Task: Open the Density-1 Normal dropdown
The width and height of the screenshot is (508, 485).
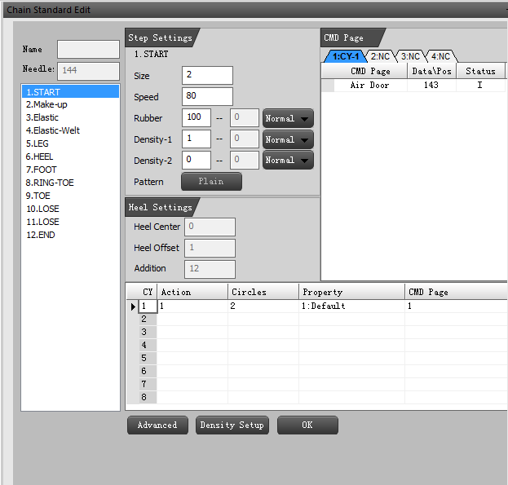Action: point(288,139)
